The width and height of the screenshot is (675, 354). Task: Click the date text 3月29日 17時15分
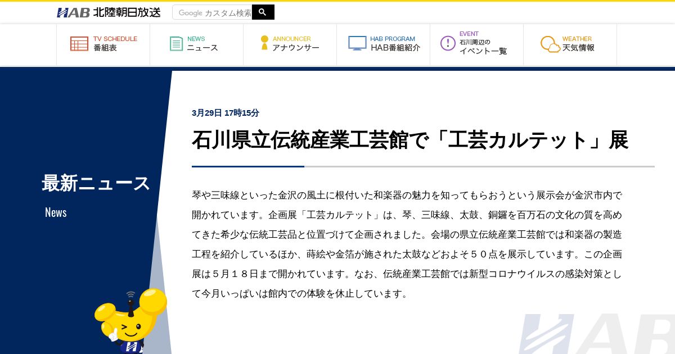point(226,112)
